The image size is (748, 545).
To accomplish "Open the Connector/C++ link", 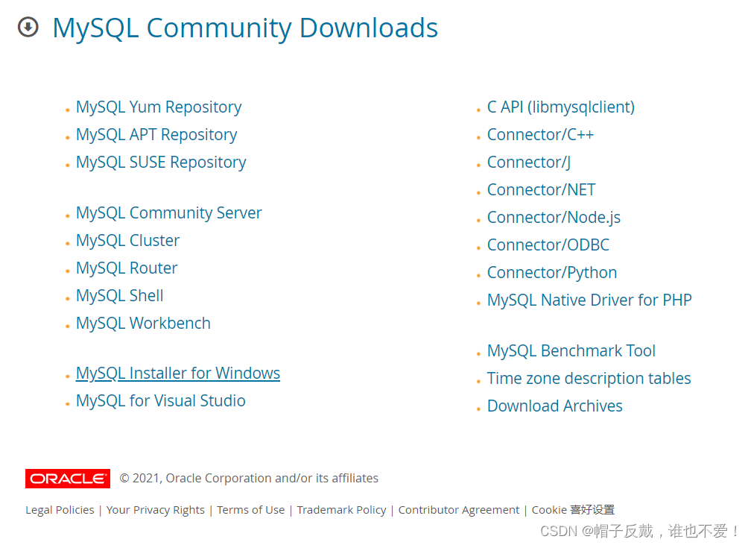I will (540, 135).
